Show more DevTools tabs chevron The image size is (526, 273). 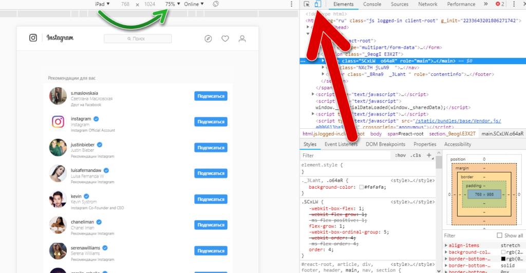(485, 4)
